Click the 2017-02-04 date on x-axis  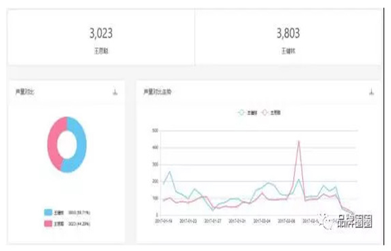pyautogui.click(x=262, y=221)
